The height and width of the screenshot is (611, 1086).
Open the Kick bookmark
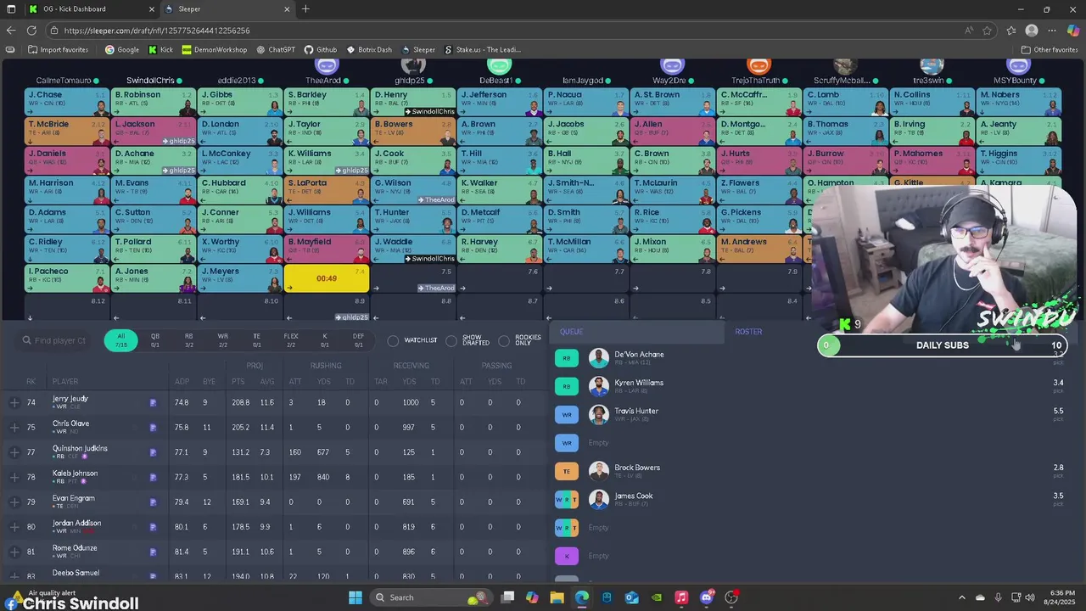(x=160, y=50)
